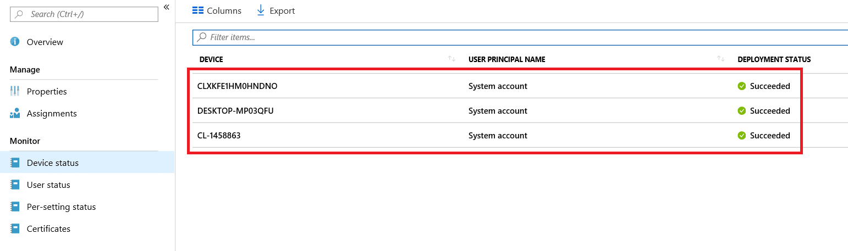Export the device status list

pyautogui.click(x=276, y=10)
